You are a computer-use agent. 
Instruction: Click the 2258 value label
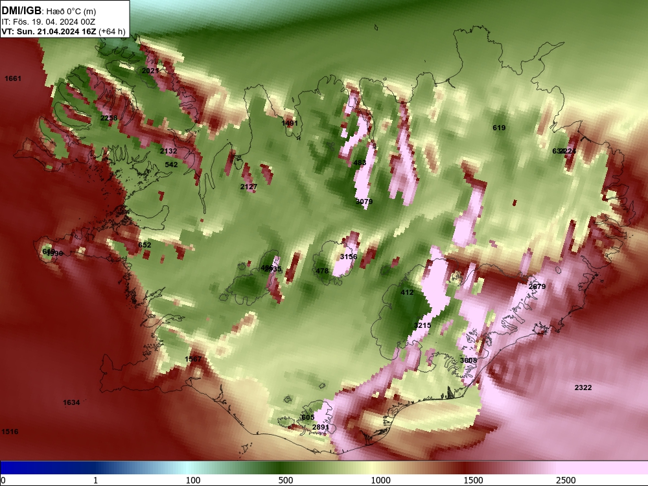pyautogui.click(x=109, y=118)
